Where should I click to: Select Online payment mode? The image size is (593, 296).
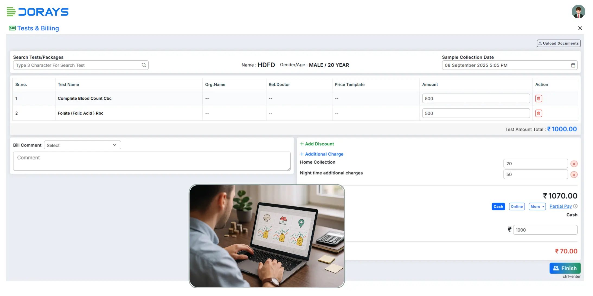[517, 207]
